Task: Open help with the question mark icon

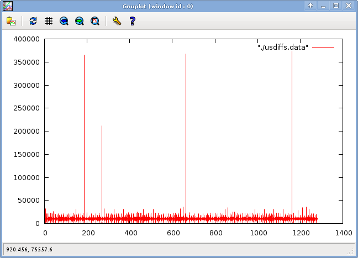Action: (132, 21)
